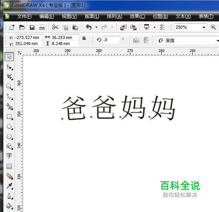Click the width field 36.253 mm

(65, 38)
